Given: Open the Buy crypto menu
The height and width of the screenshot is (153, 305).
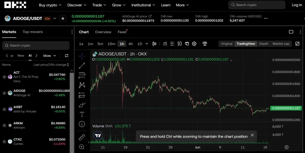Looking at the screenshot, I should pos(50,5).
